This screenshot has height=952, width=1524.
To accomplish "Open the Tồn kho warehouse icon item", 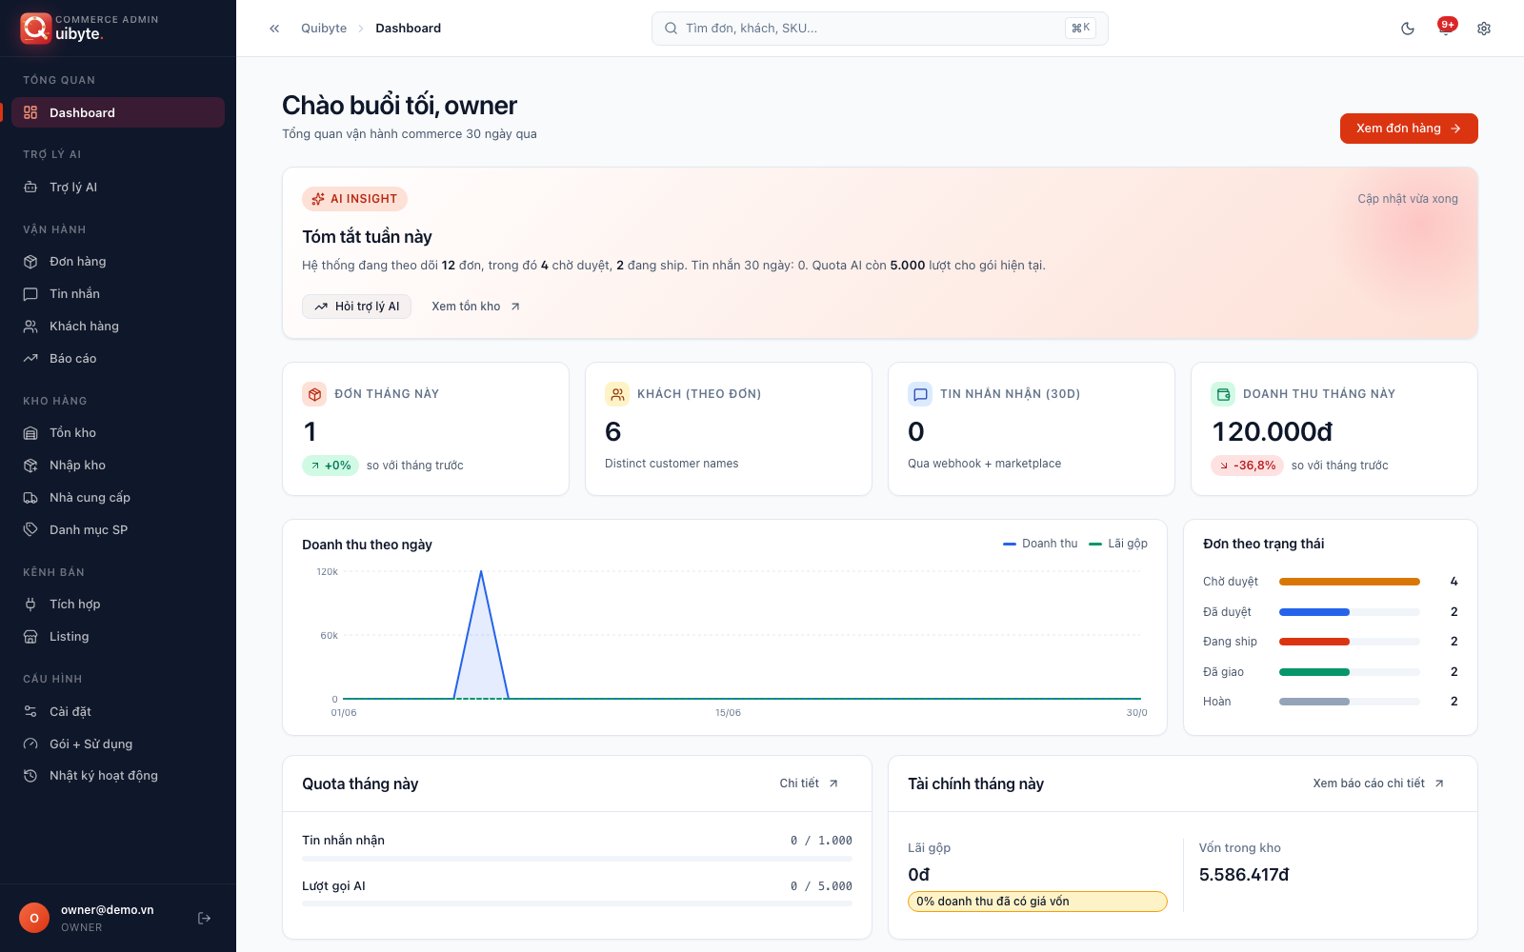I will (x=30, y=433).
